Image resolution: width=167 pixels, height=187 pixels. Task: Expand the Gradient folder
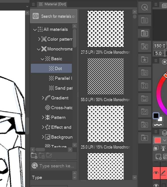[x=43, y=98]
